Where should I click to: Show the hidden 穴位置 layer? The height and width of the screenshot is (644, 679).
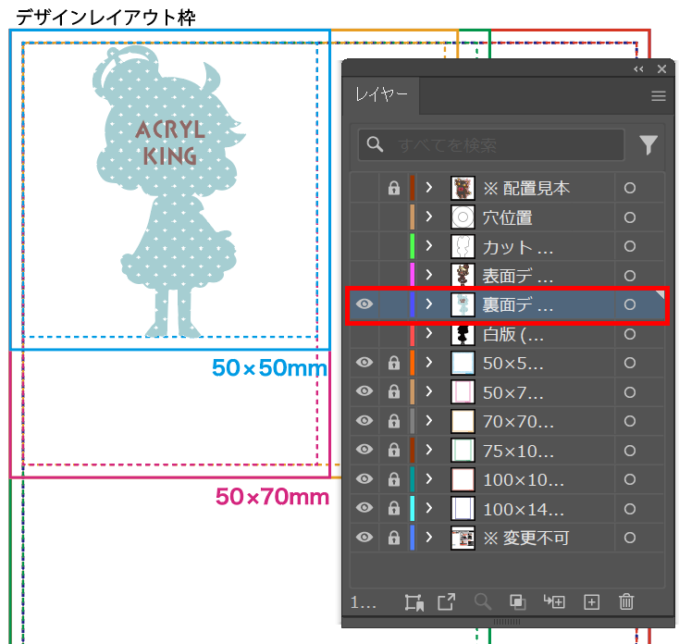(364, 217)
